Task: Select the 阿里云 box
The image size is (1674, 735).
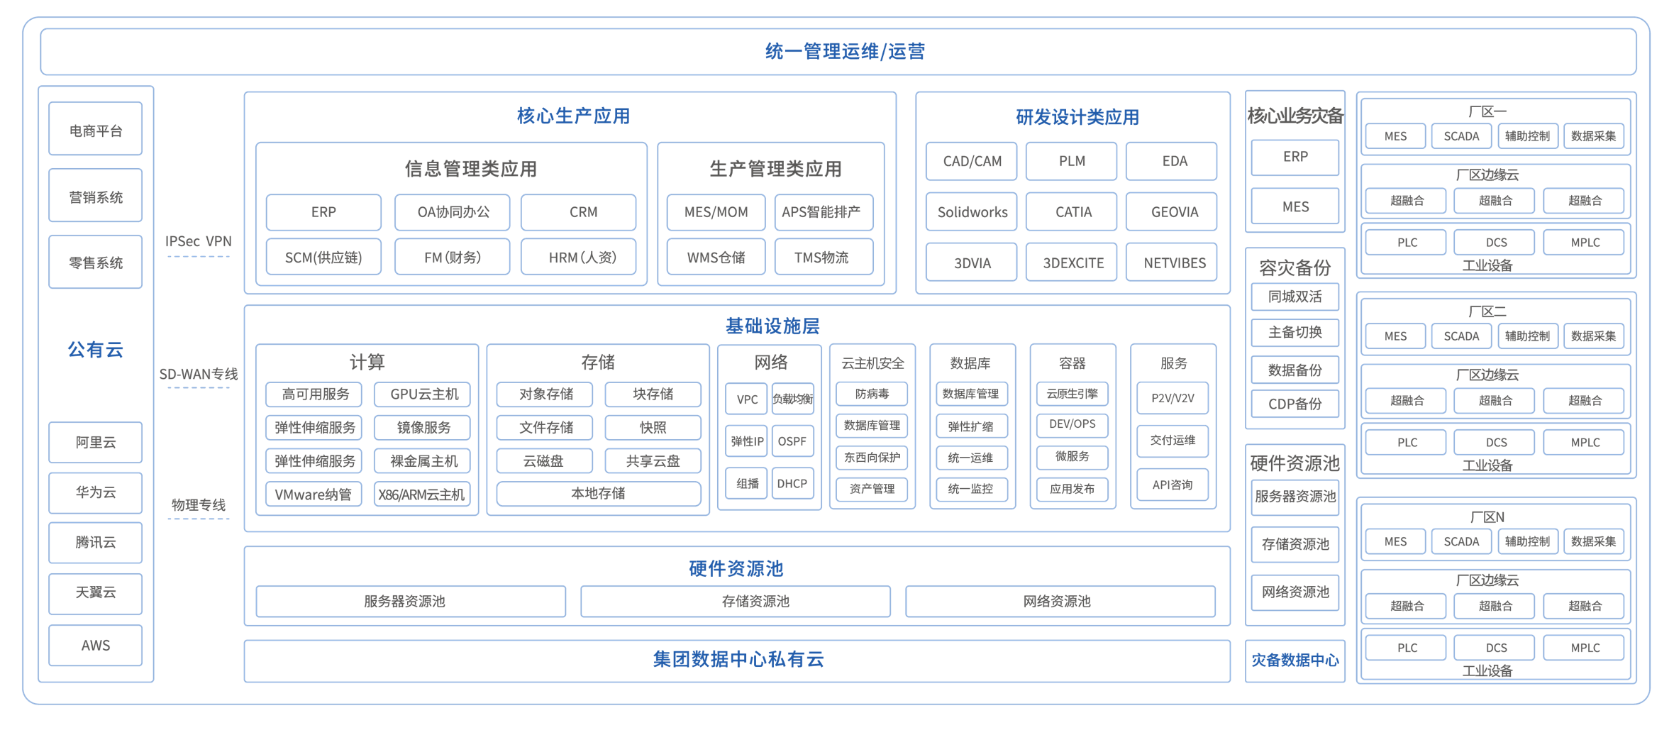Action: (96, 443)
